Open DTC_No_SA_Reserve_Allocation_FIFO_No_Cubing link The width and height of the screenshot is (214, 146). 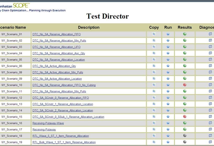(x=64, y=85)
